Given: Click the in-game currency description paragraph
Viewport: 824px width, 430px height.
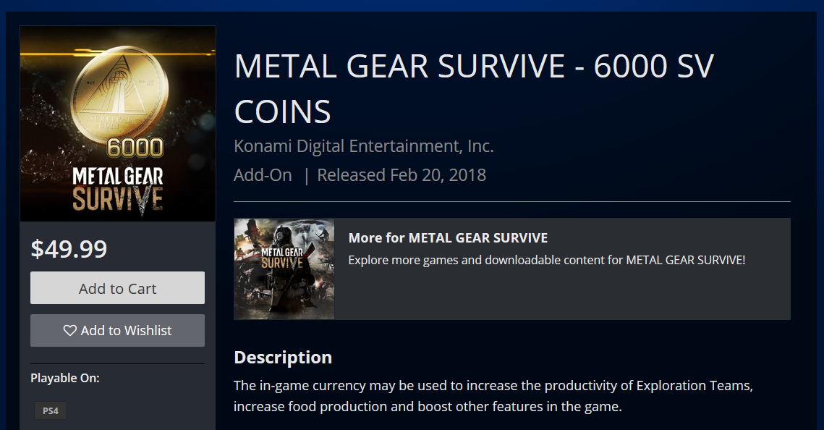Looking at the screenshot, I should click(x=493, y=396).
